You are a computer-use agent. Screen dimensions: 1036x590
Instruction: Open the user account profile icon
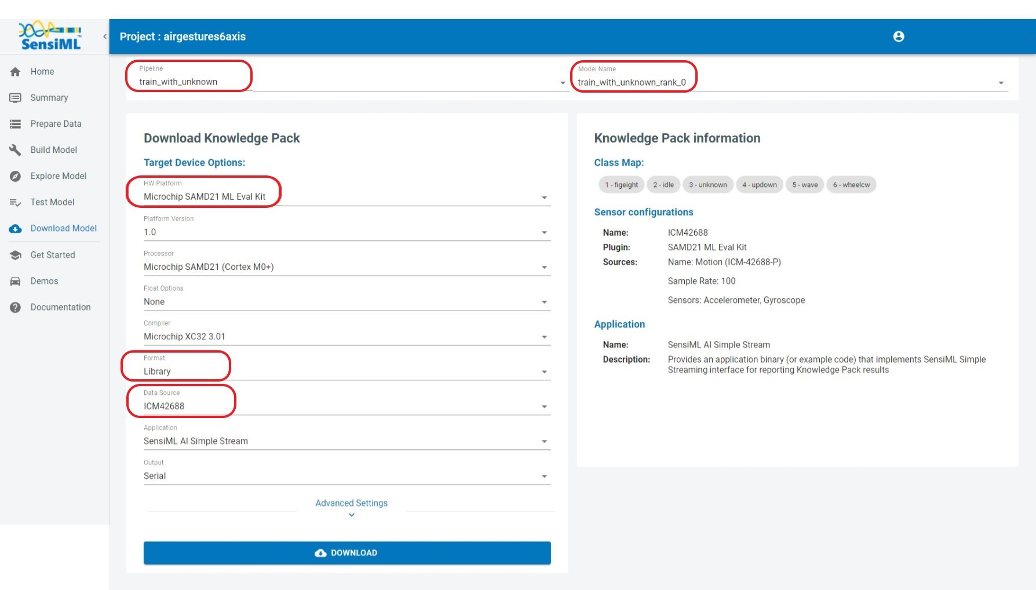[898, 36]
